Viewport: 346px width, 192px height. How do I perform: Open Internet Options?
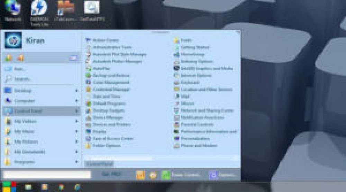pyautogui.click(x=193, y=76)
